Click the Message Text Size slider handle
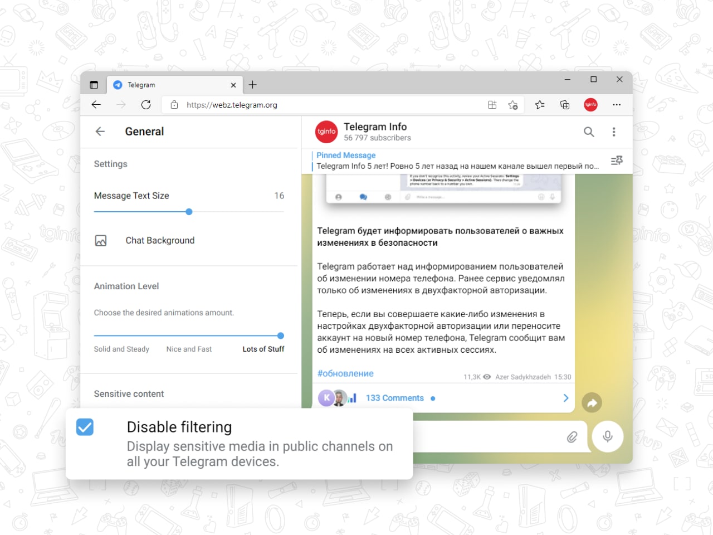Screen dimensions: 713x535 pos(189,212)
